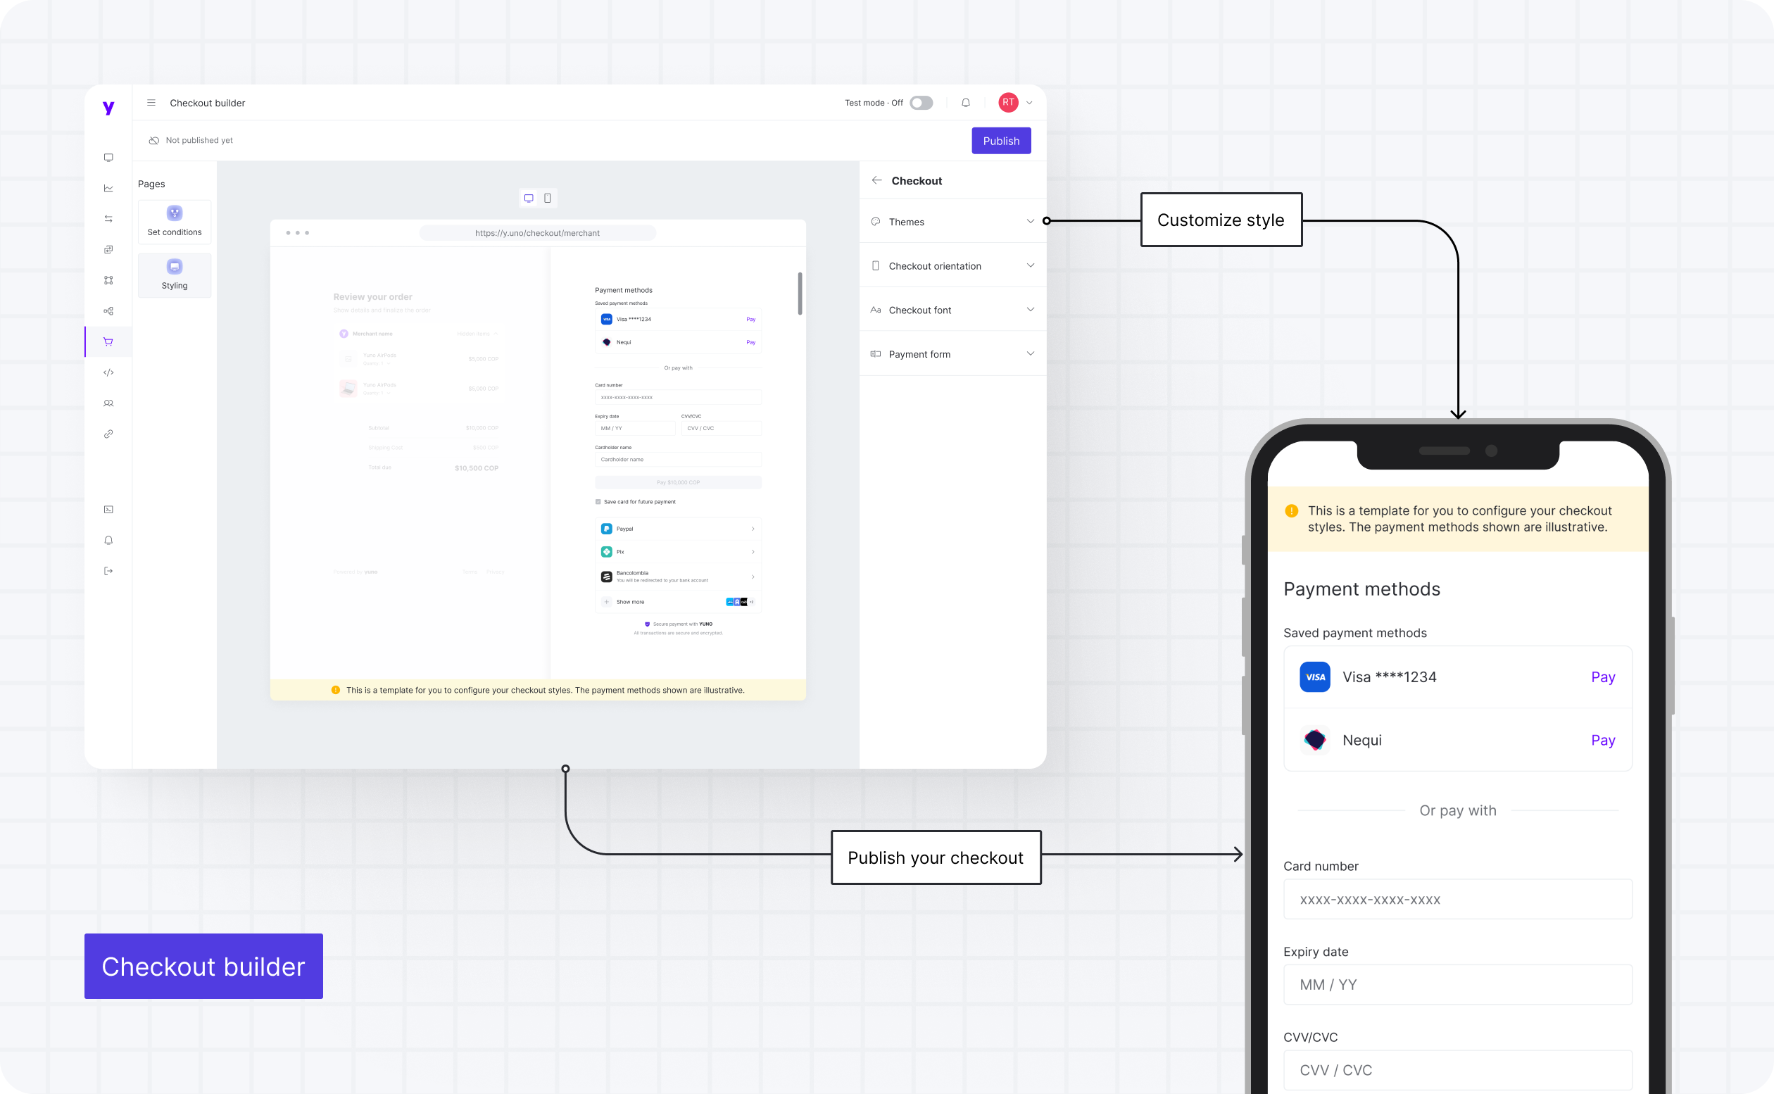The height and width of the screenshot is (1094, 1774).
Task: Switch preview to mobile device icon
Action: [x=548, y=199]
